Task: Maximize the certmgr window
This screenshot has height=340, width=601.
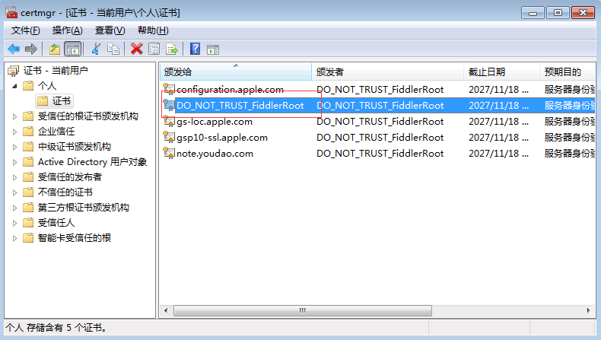Action: click(558, 13)
